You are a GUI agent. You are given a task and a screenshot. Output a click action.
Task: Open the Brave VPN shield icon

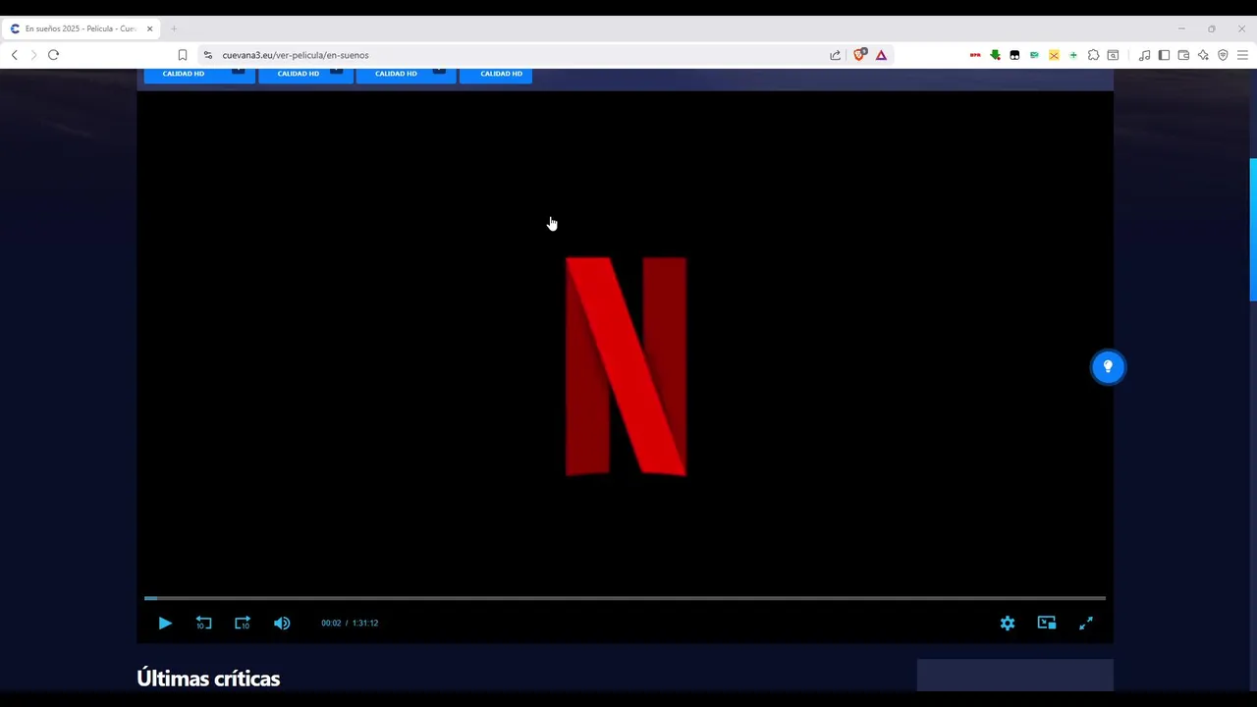click(1223, 55)
